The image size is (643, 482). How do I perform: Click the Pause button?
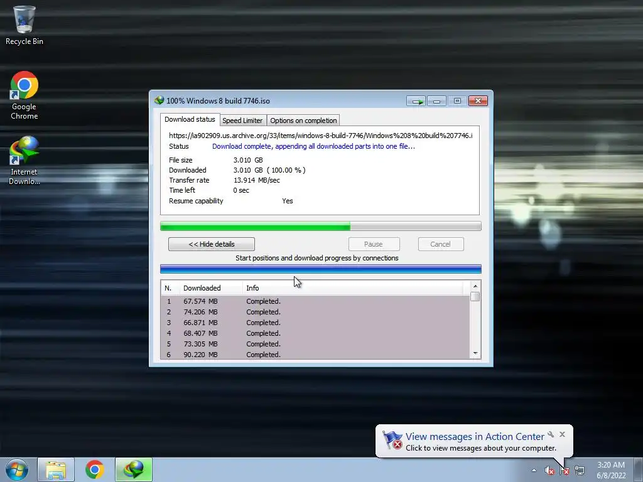pos(374,244)
